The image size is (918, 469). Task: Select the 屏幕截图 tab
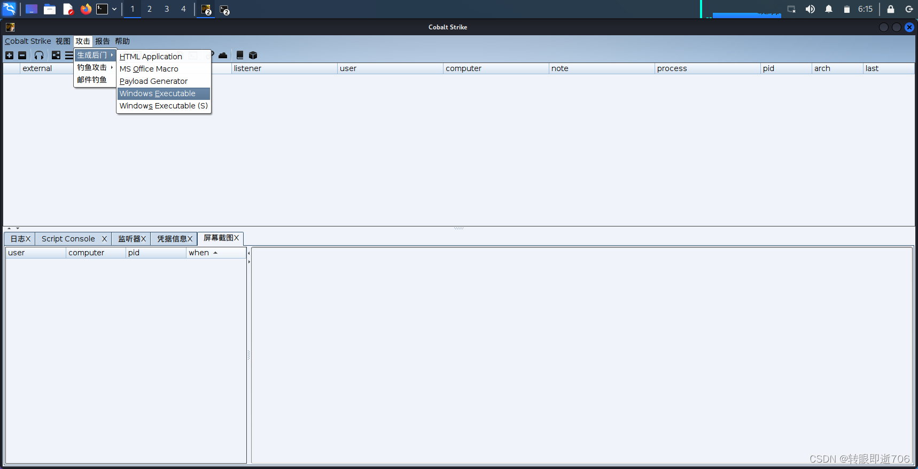[x=221, y=238]
